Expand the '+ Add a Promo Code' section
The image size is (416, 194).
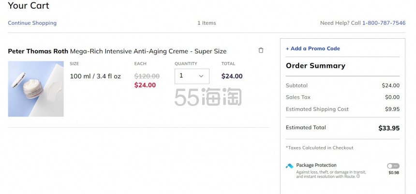tap(313, 48)
